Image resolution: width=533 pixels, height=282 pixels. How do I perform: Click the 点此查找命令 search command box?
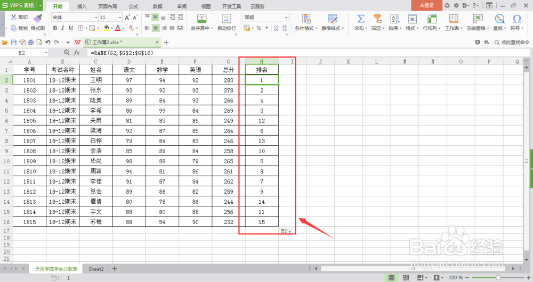tap(512, 43)
